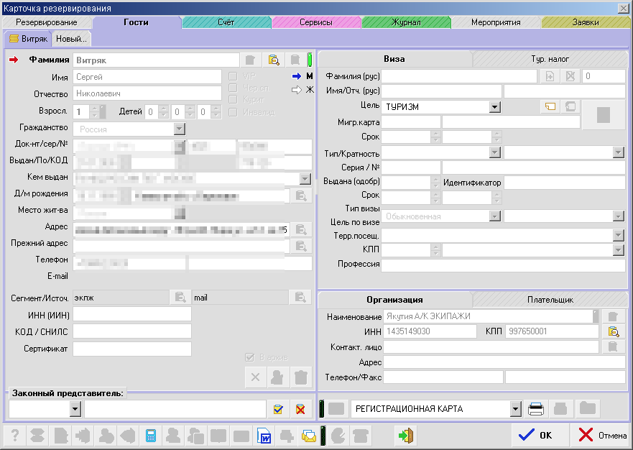Click the calculator icon in bottom toolbar
The width and height of the screenshot is (633, 450).
(x=151, y=436)
